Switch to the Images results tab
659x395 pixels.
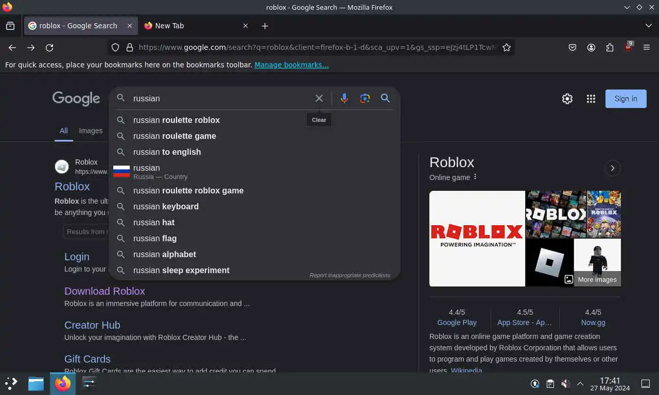tap(91, 131)
